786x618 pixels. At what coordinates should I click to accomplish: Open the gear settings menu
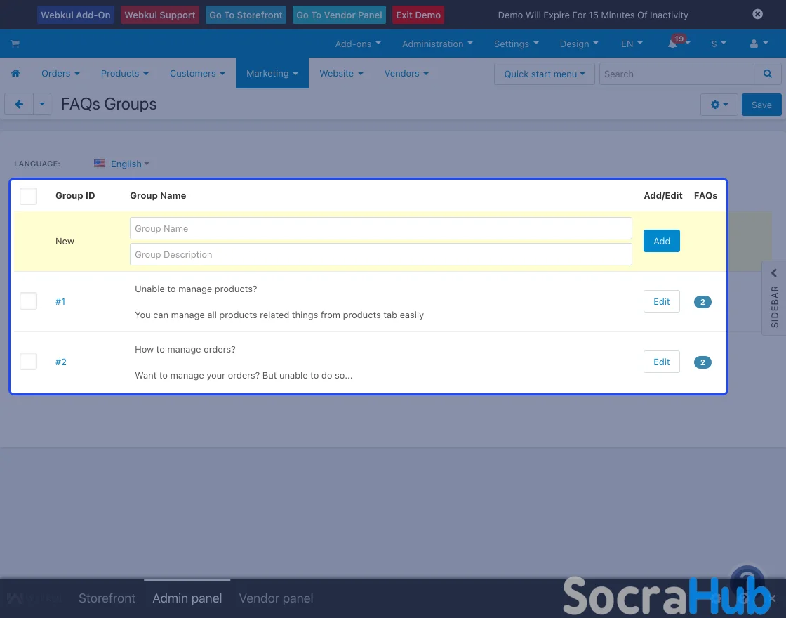click(719, 105)
